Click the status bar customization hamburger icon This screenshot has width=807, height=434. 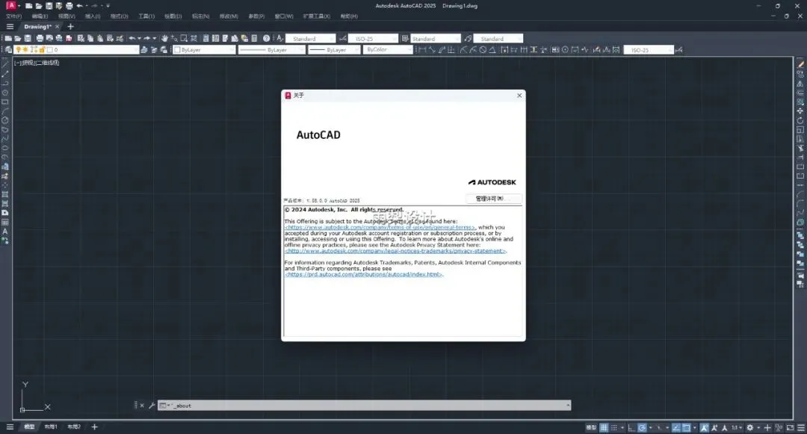point(801,427)
